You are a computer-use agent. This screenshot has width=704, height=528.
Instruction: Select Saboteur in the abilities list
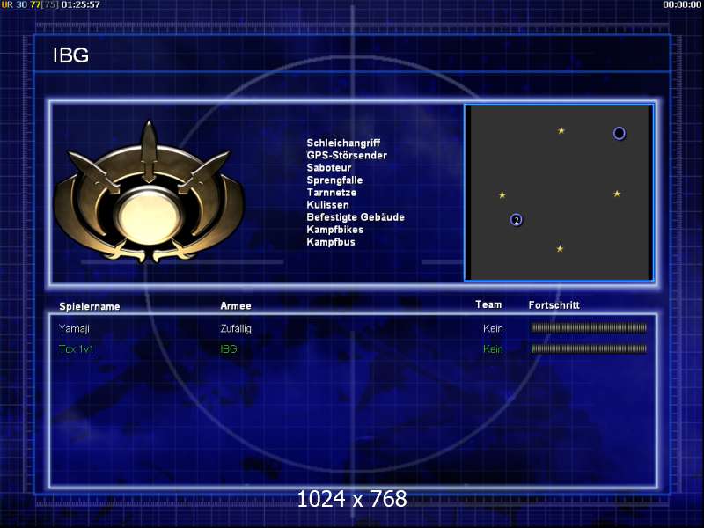click(328, 167)
